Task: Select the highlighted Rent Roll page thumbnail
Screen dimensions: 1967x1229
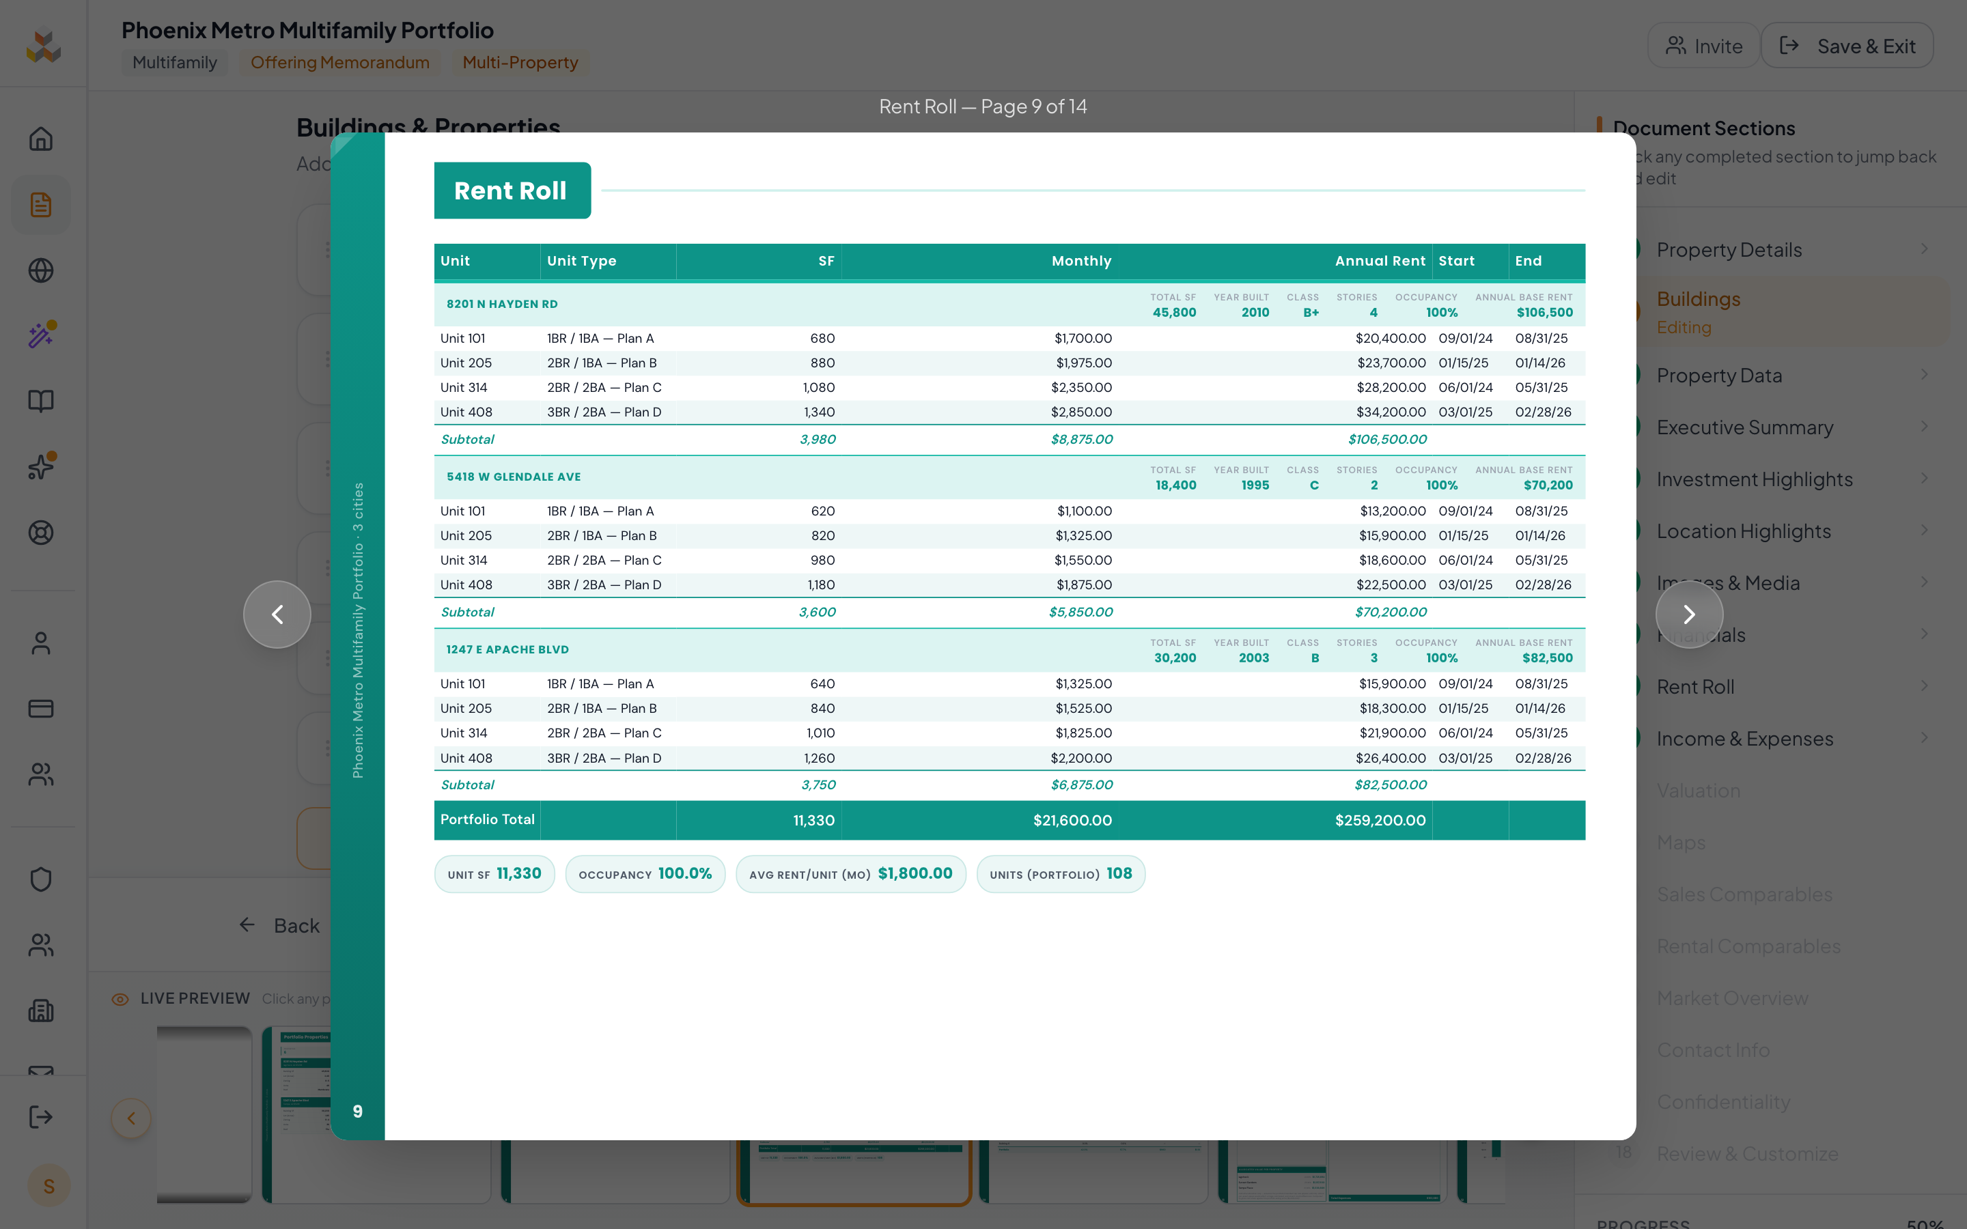Action: pyautogui.click(x=854, y=1171)
